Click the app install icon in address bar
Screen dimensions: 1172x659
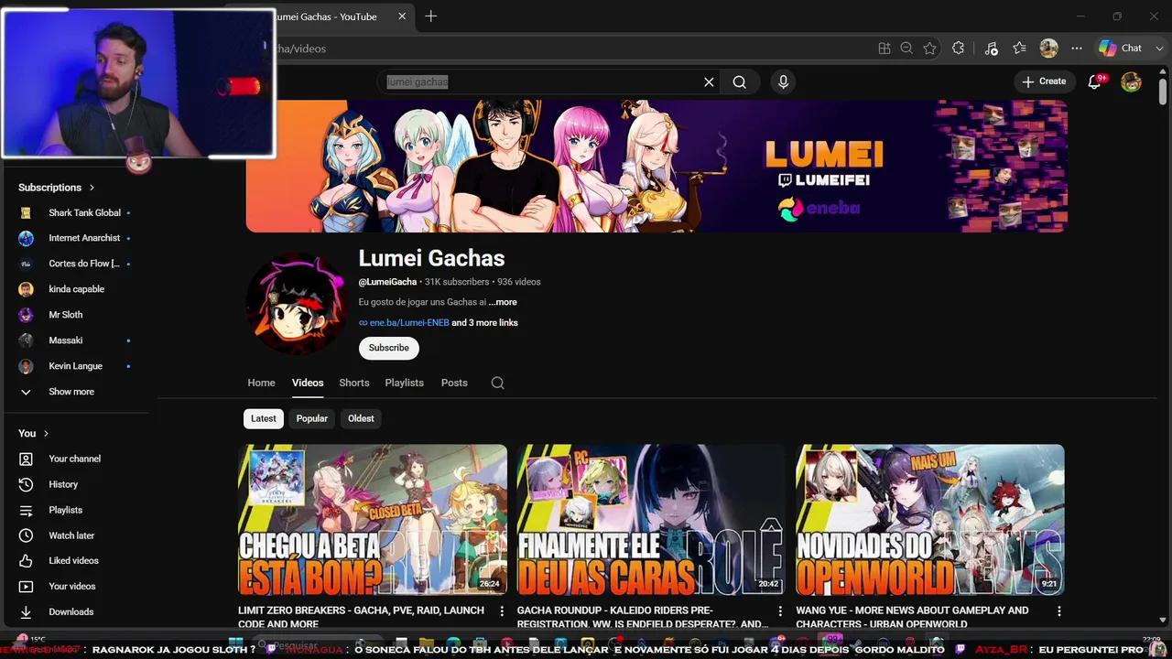click(884, 49)
